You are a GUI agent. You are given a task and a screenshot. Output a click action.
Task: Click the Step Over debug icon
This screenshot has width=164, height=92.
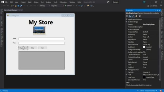tap(82, 6)
